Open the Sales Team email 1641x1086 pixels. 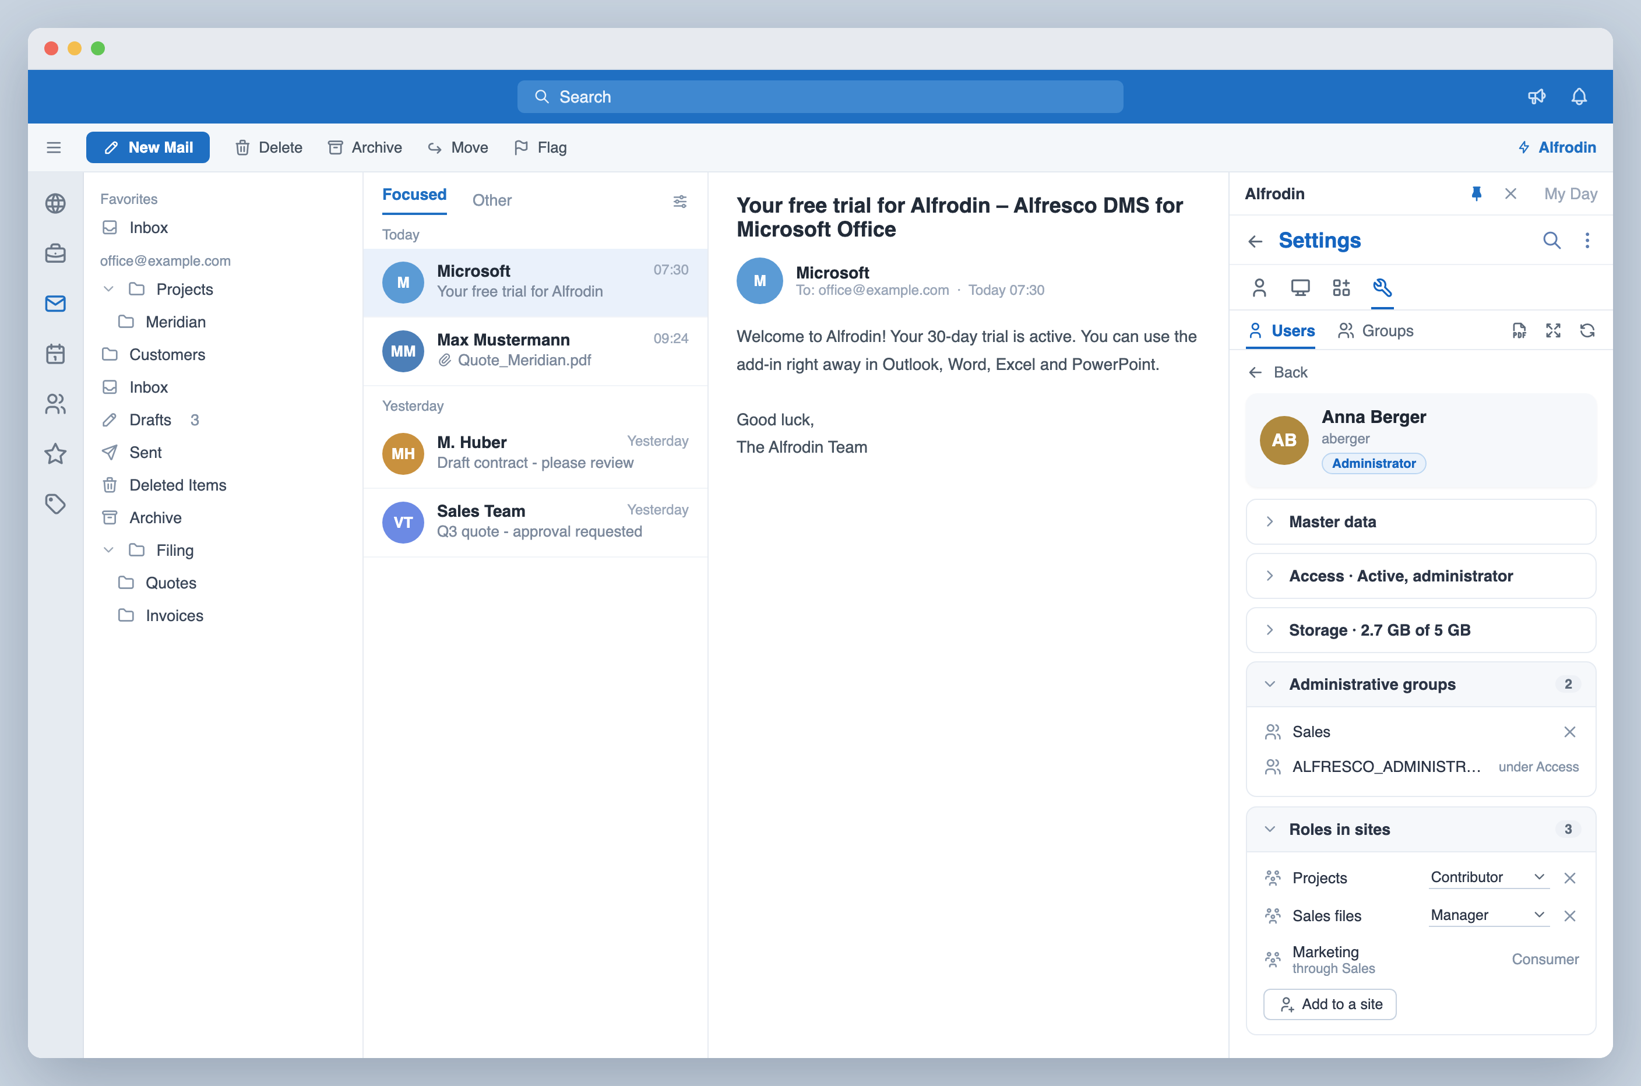pos(535,522)
